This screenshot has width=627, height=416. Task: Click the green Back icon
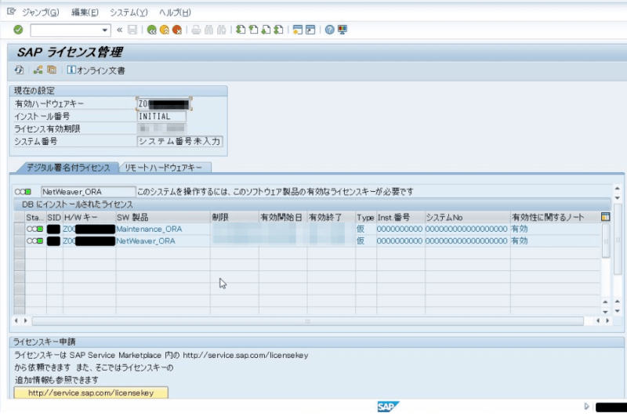[151, 30]
